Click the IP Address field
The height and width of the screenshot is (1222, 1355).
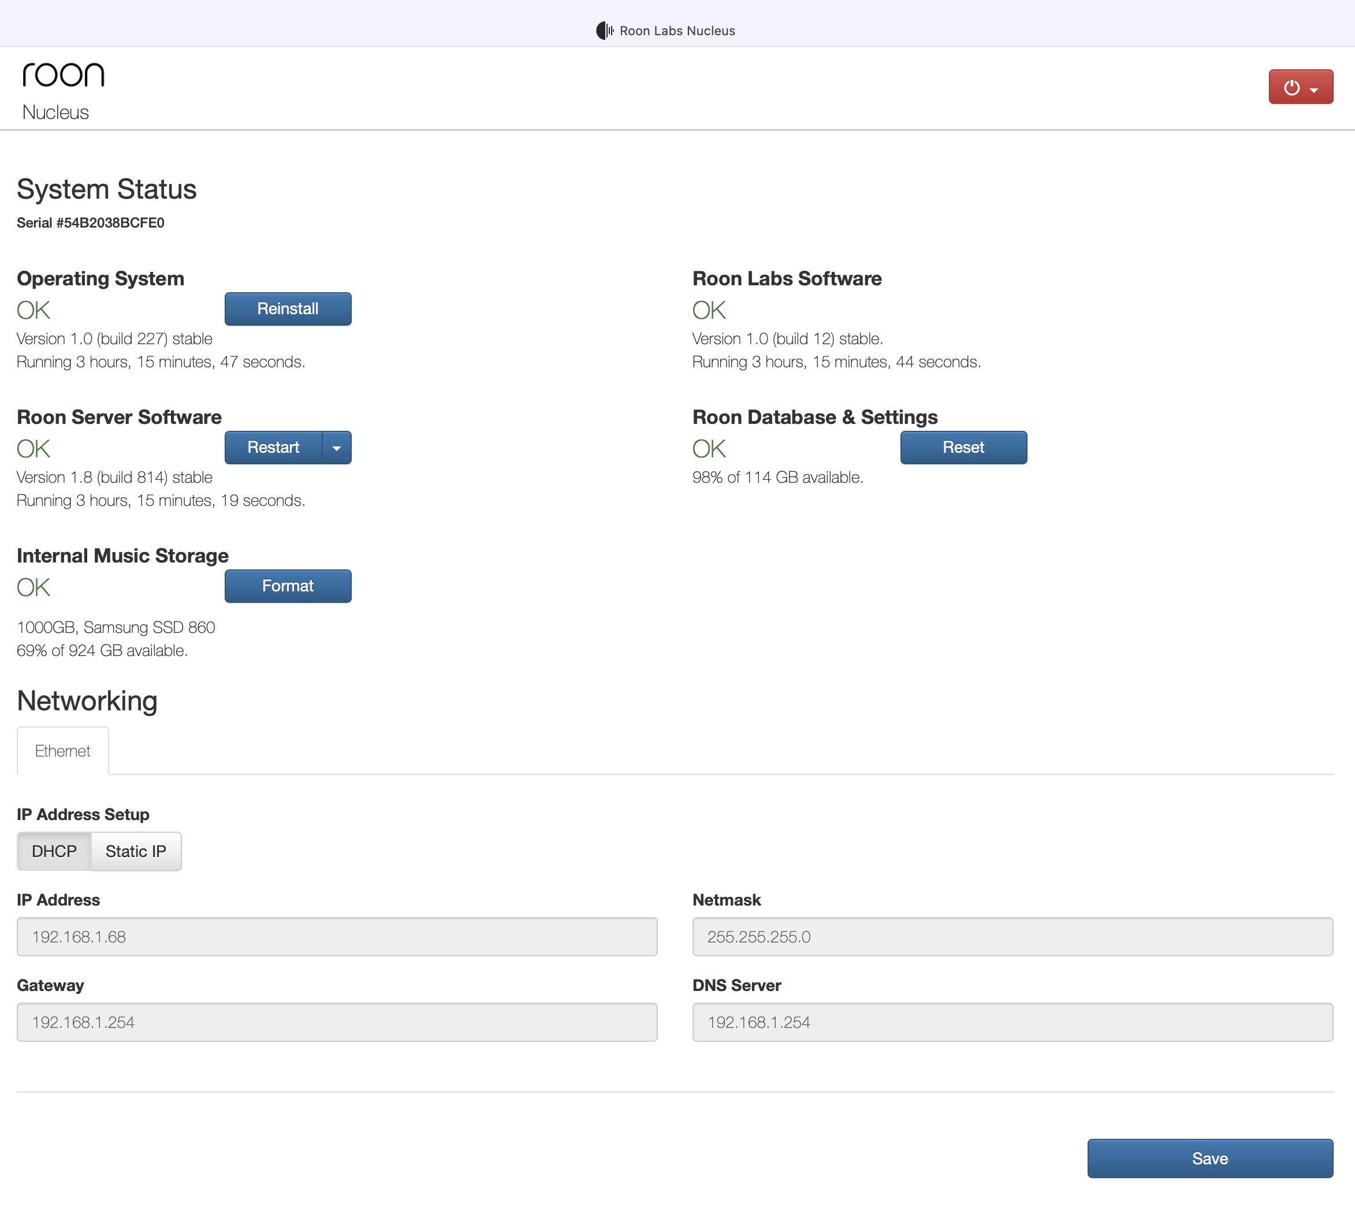coord(337,937)
